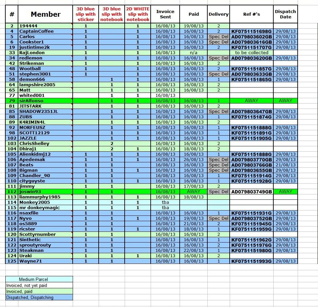Click the 'to be collected' cell
The image size is (318, 307).
251,53
